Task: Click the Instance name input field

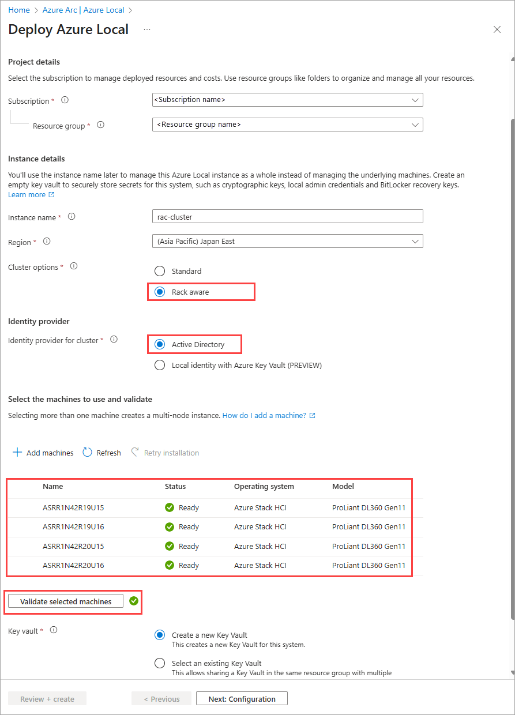Action: [288, 216]
